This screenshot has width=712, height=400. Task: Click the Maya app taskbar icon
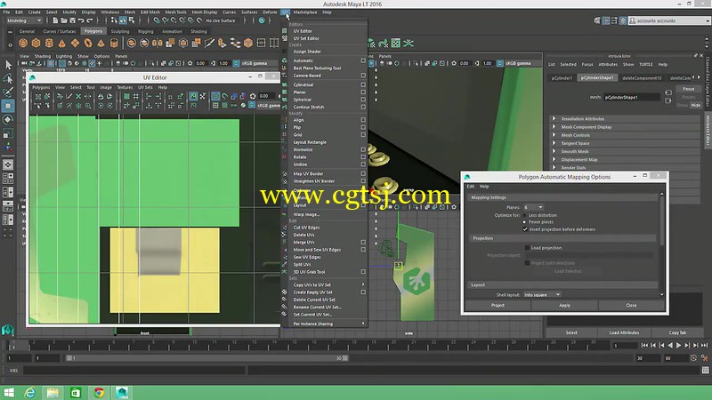tap(122, 393)
